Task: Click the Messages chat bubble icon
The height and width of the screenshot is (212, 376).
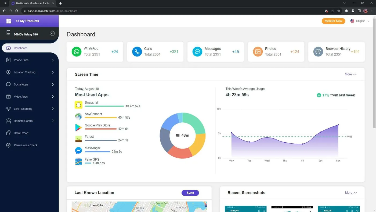Action: [197, 51]
